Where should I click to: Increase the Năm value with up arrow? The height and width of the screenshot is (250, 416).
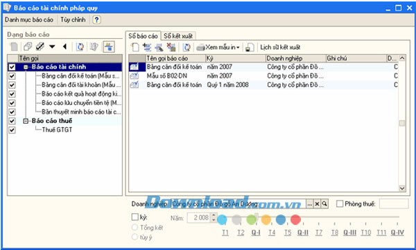tap(214, 215)
